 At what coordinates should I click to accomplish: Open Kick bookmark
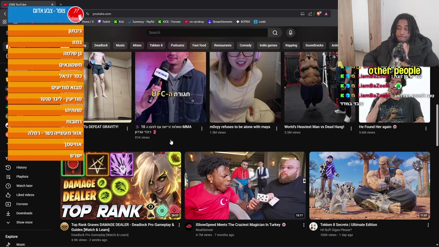(119, 22)
